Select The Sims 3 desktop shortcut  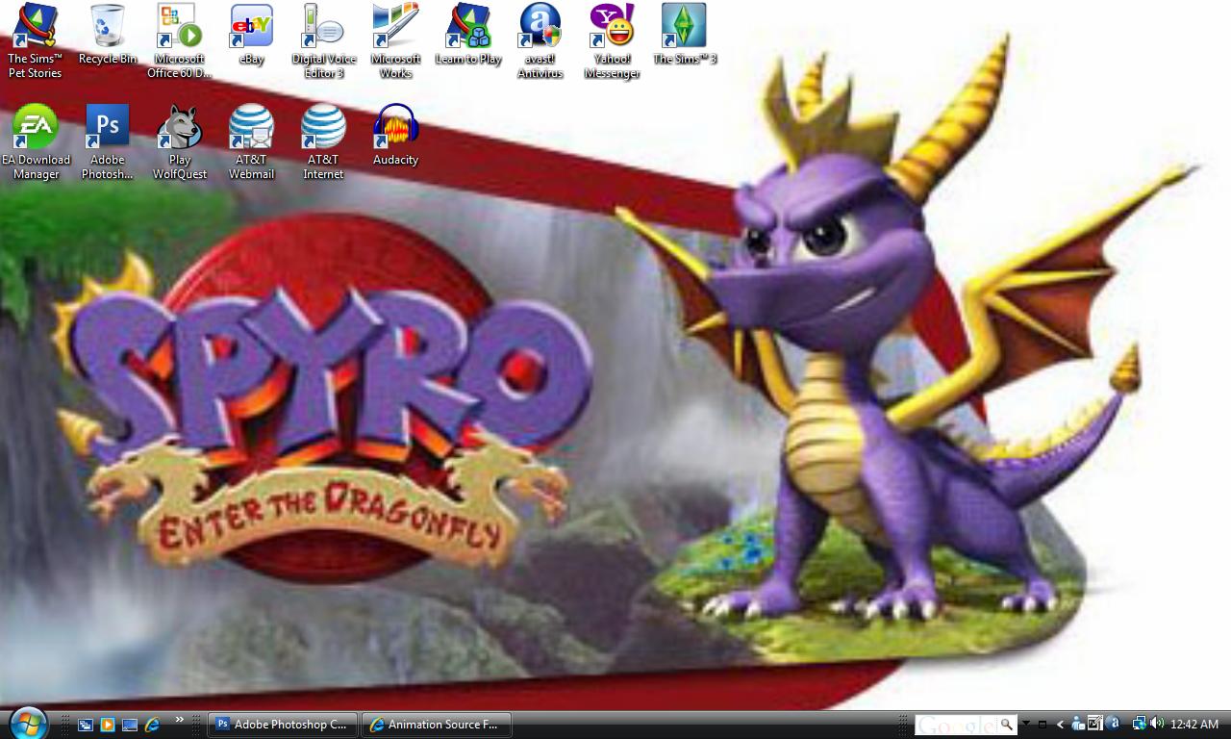click(685, 35)
